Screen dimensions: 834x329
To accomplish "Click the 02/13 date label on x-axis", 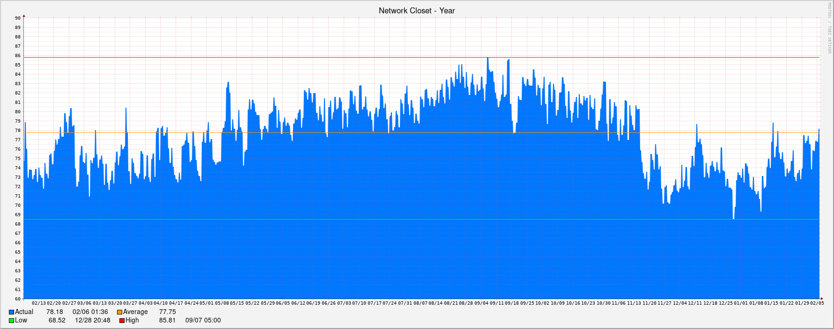I will tap(39, 303).
